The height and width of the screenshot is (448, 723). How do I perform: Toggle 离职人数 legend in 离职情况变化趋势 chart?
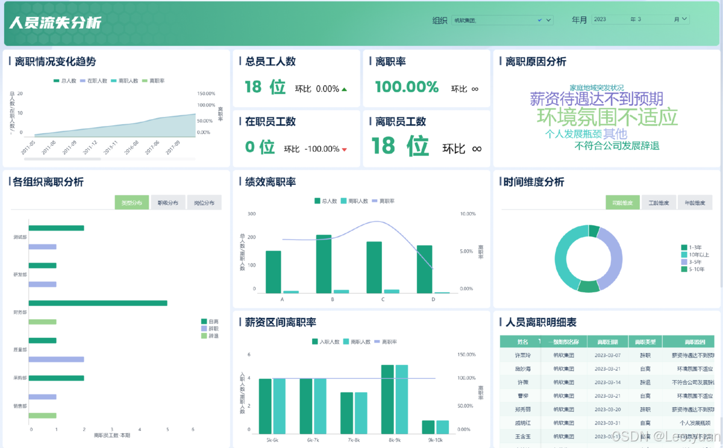(x=125, y=81)
